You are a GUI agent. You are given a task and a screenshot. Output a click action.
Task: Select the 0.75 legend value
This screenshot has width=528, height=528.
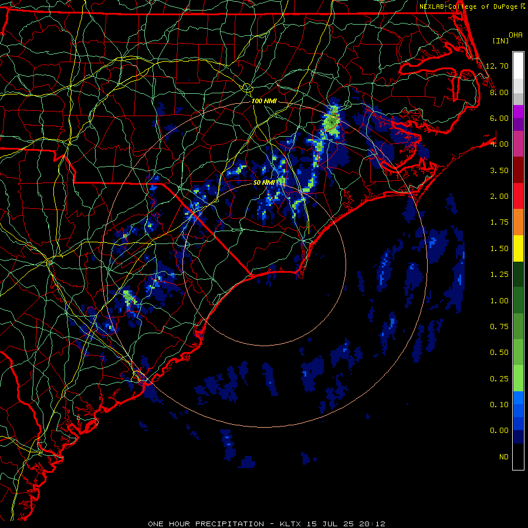tap(499, 327)
